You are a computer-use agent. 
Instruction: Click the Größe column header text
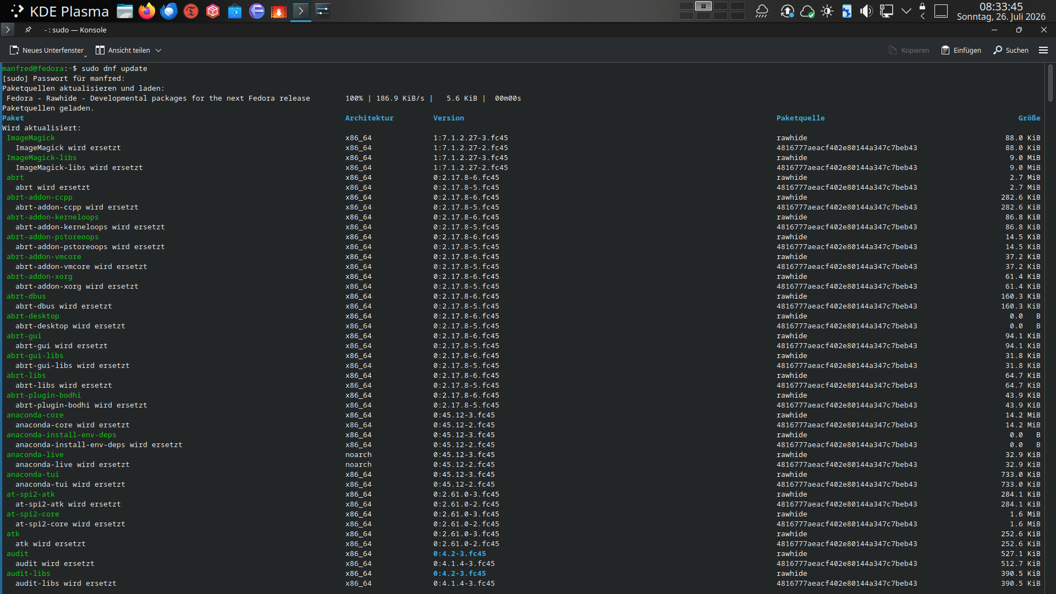tap(1029, 118)
